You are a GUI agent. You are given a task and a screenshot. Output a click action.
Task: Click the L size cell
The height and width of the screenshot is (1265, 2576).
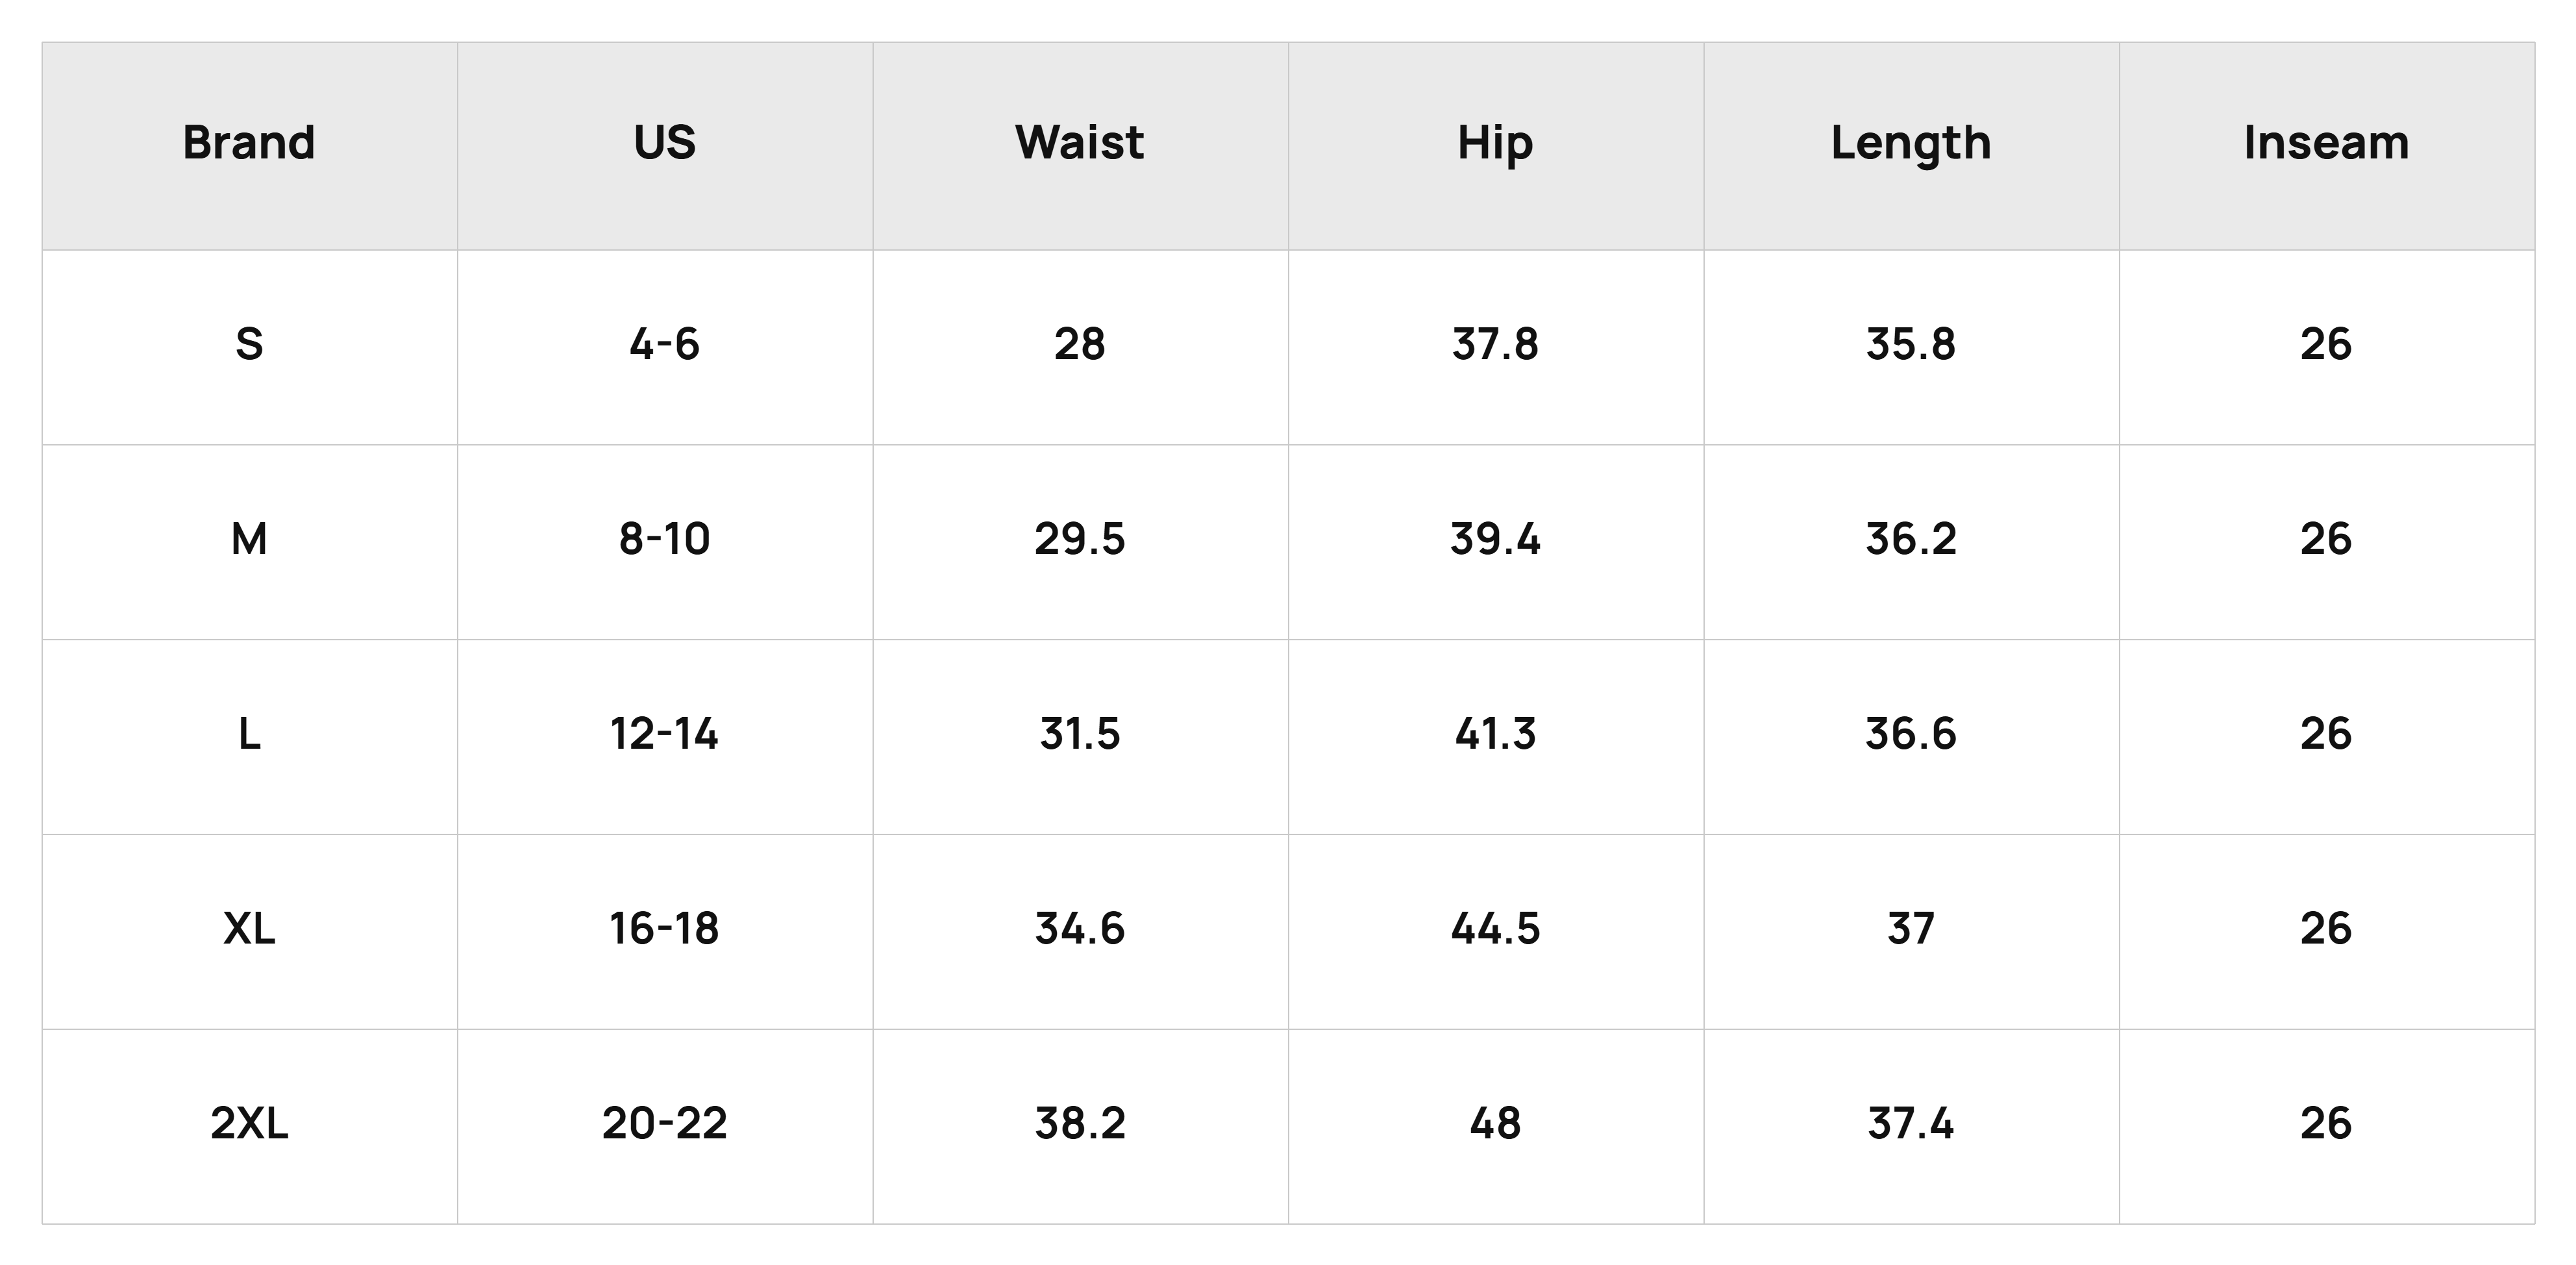pos(249,737)
